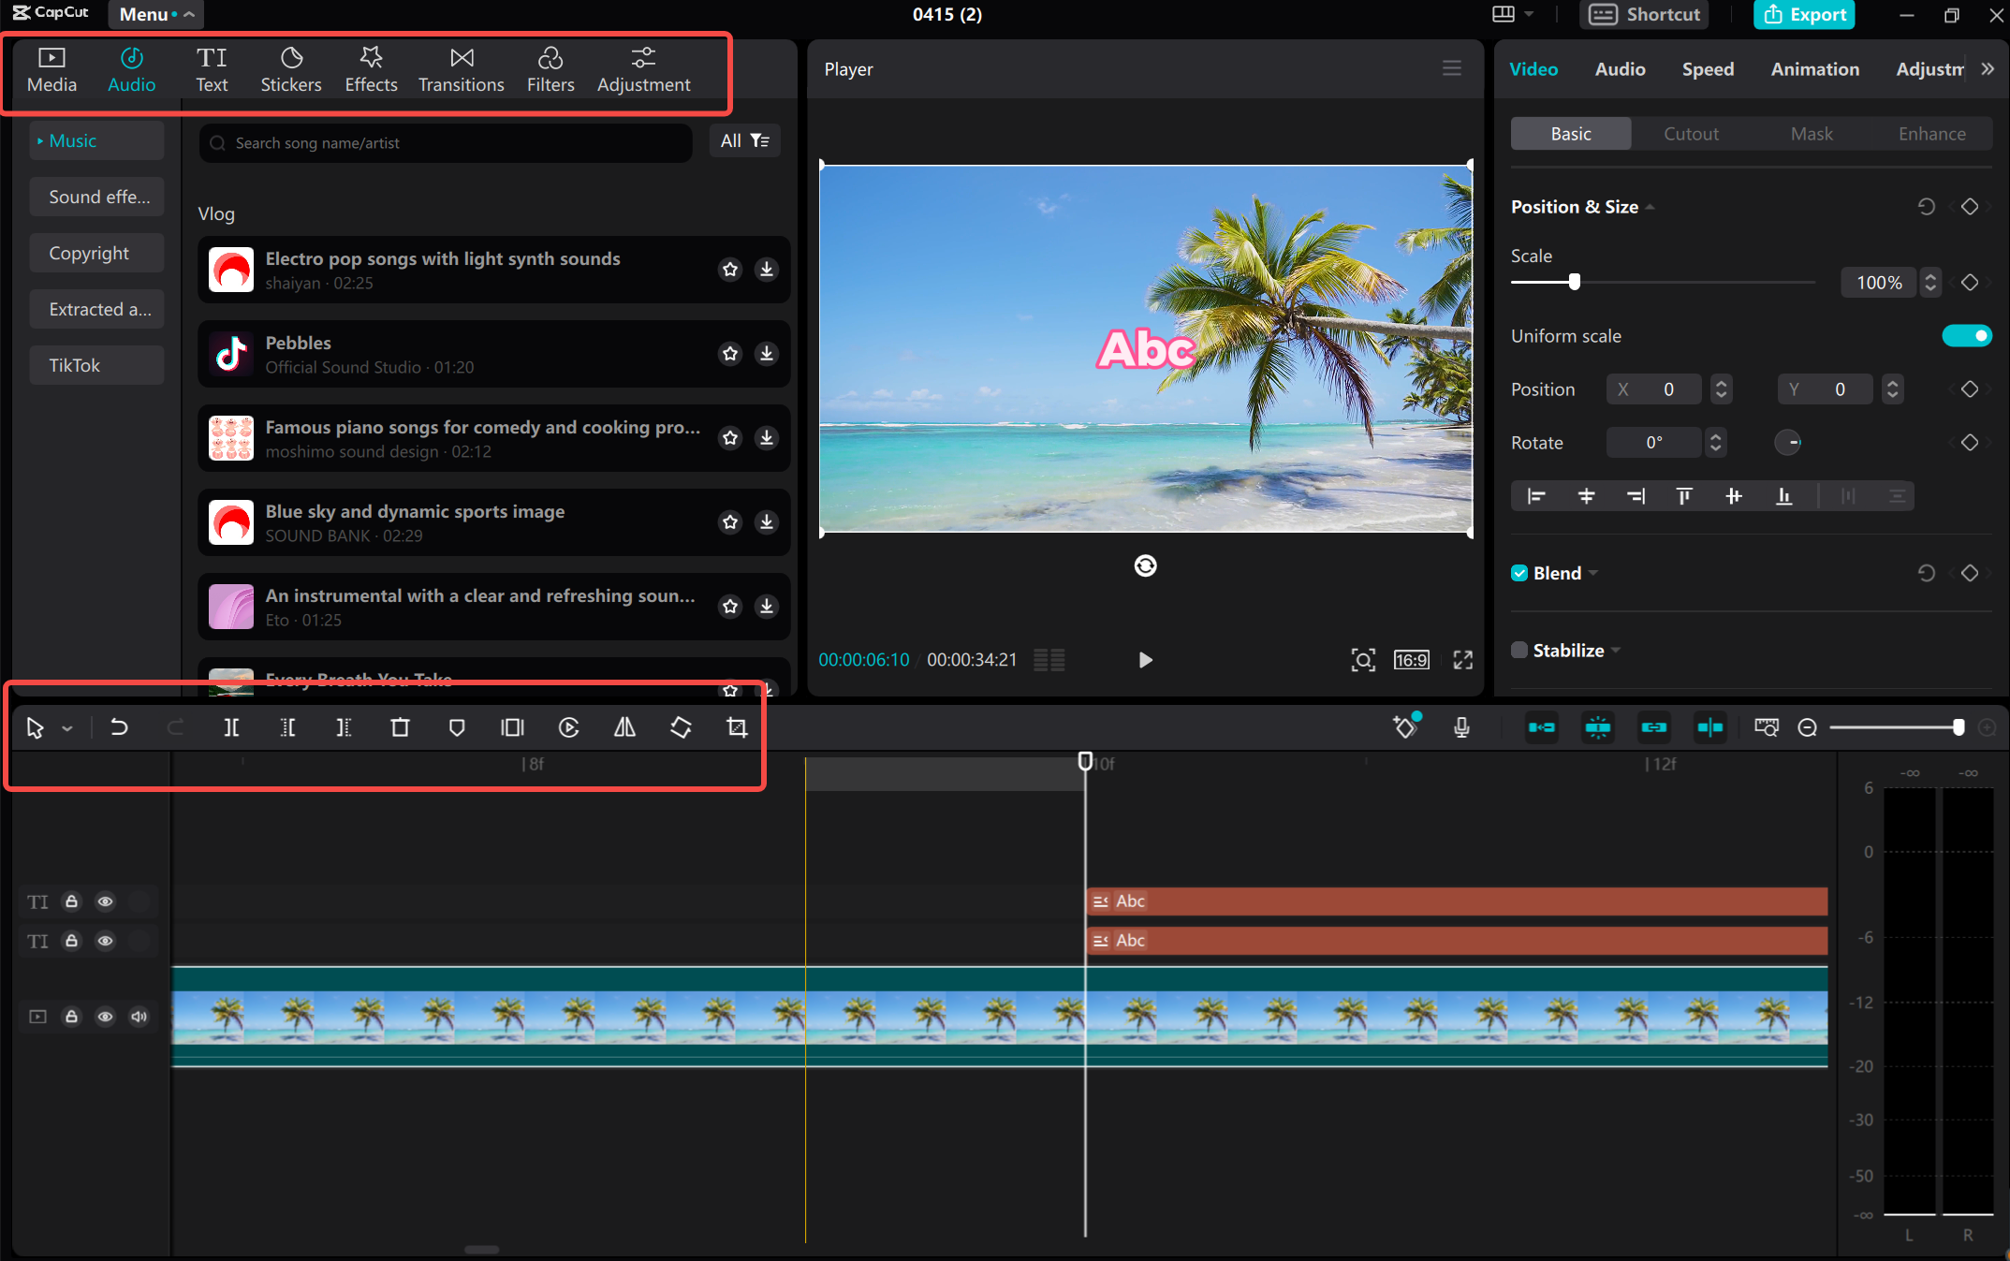This screenshot has width=2010, height=1261.
Task: Switch to the Audio tab
Action: (131, 68)
